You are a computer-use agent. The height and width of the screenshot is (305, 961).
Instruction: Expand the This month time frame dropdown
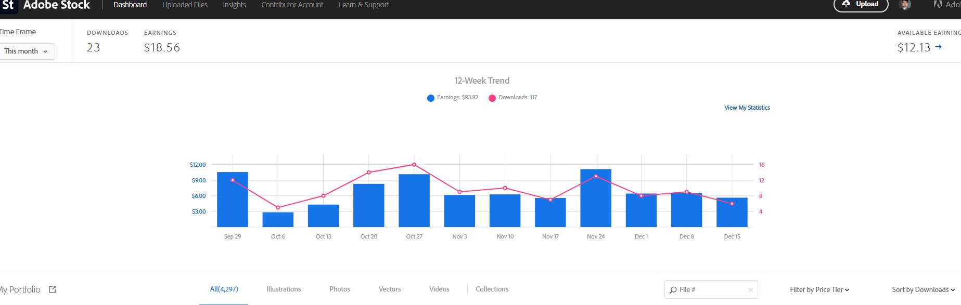26,51
